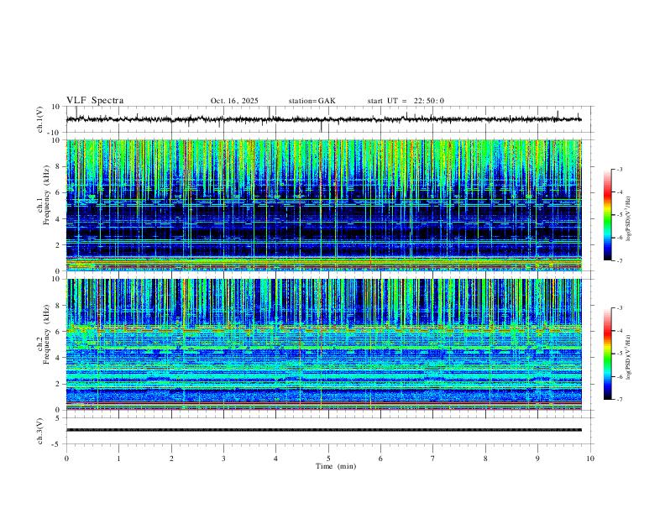Click the ch.3 flat voltage trace
This screenshot has width=665, height=514.
click(x=324, y=430)
